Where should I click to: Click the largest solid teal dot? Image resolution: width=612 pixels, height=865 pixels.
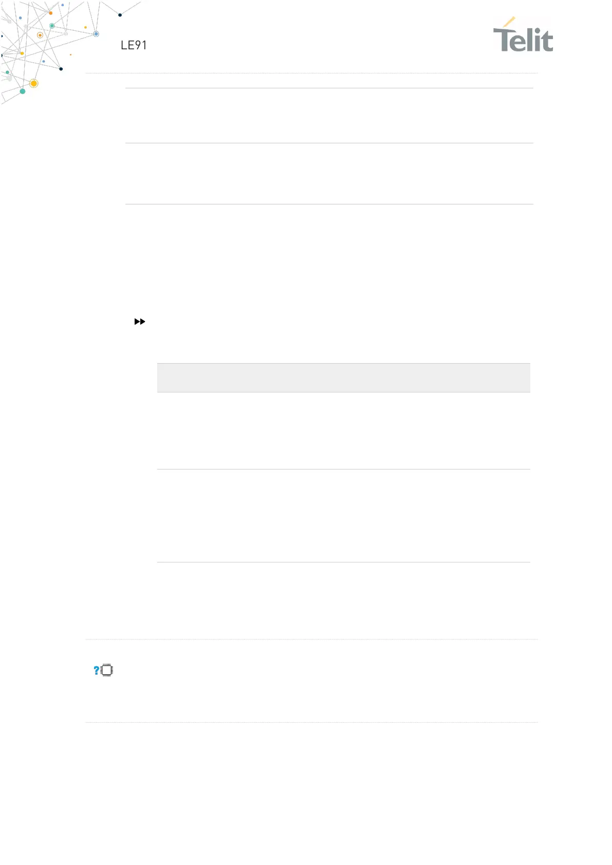pyautogui.click(x=23, y=91)
